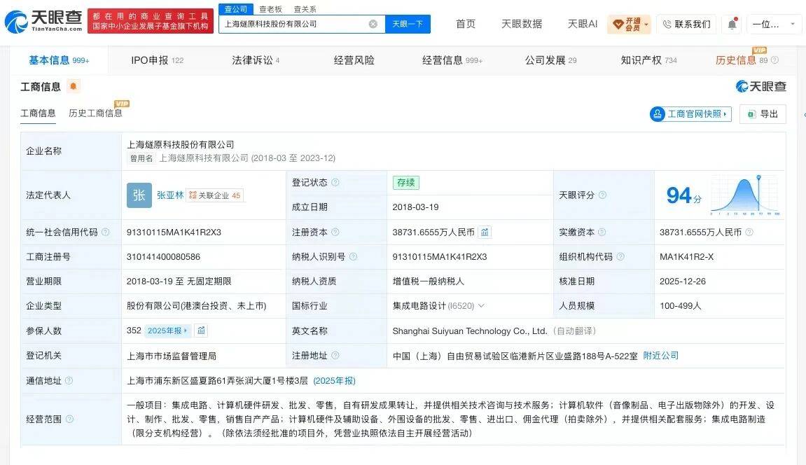Click the credit code 91310115MA1K41R2X3 under 统一社会信用代码
Viewport: 806px width, 465px height.
tap(174, 233)
